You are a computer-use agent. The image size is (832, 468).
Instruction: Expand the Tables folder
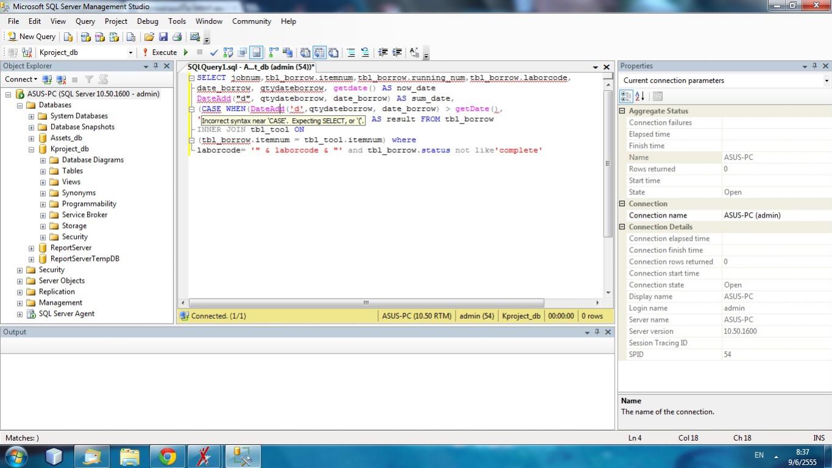(43, 171)
